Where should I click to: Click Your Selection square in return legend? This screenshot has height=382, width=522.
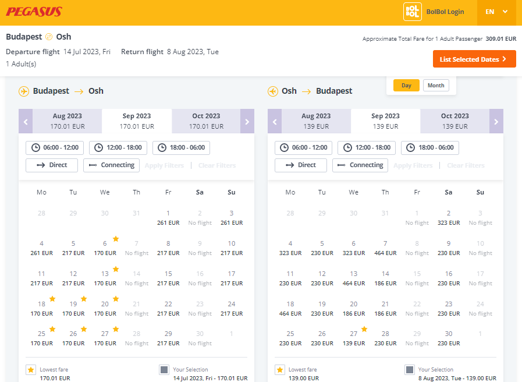click(x=410, y=370)
